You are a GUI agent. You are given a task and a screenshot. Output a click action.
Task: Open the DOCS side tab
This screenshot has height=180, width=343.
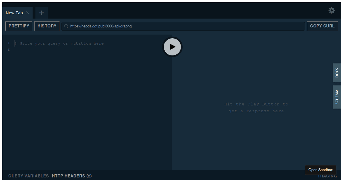[337, 73]
